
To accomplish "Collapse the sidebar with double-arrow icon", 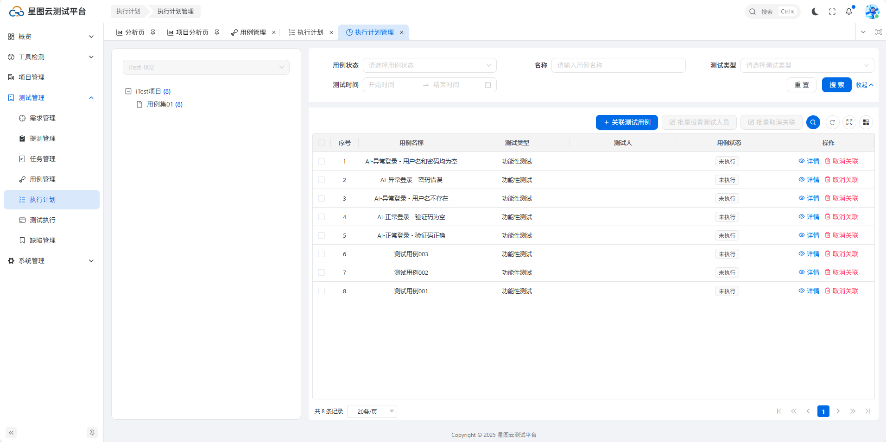I will click(x=11, y=433).
